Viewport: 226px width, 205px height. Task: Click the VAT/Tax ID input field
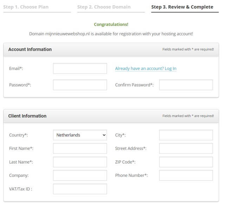click(x=80, y=189)
